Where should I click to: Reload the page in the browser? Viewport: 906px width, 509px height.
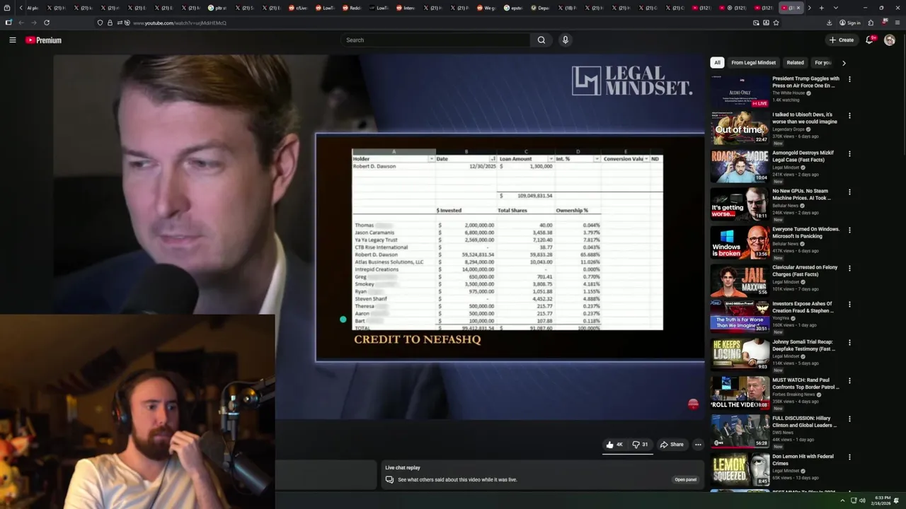[47, 23]
